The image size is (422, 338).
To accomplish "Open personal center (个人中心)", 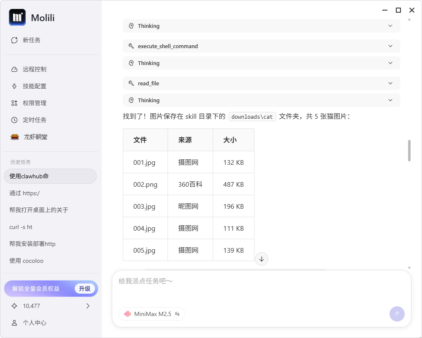I will [34, 323].
